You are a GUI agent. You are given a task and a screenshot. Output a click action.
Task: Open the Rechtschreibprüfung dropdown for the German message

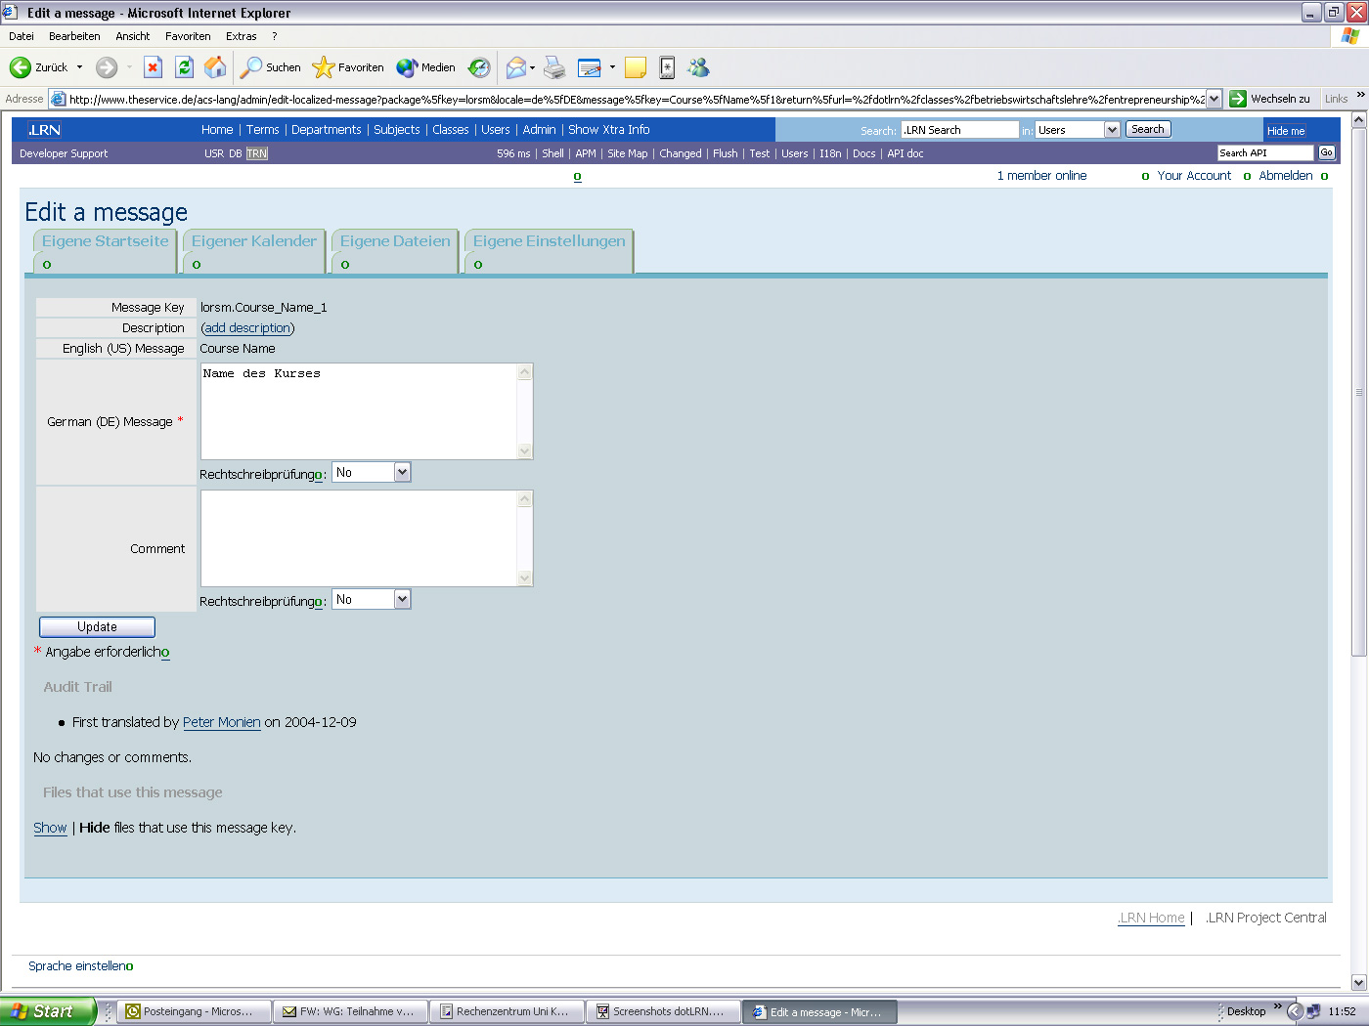tap(404, 472)
